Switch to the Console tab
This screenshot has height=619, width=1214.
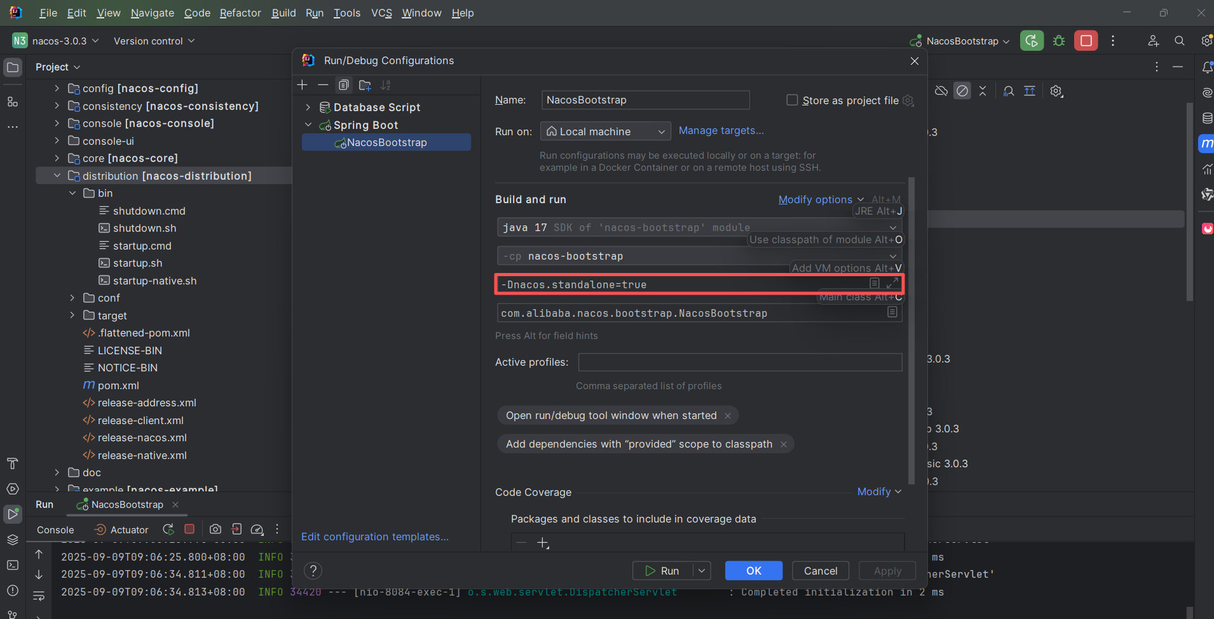pos(55,529)
